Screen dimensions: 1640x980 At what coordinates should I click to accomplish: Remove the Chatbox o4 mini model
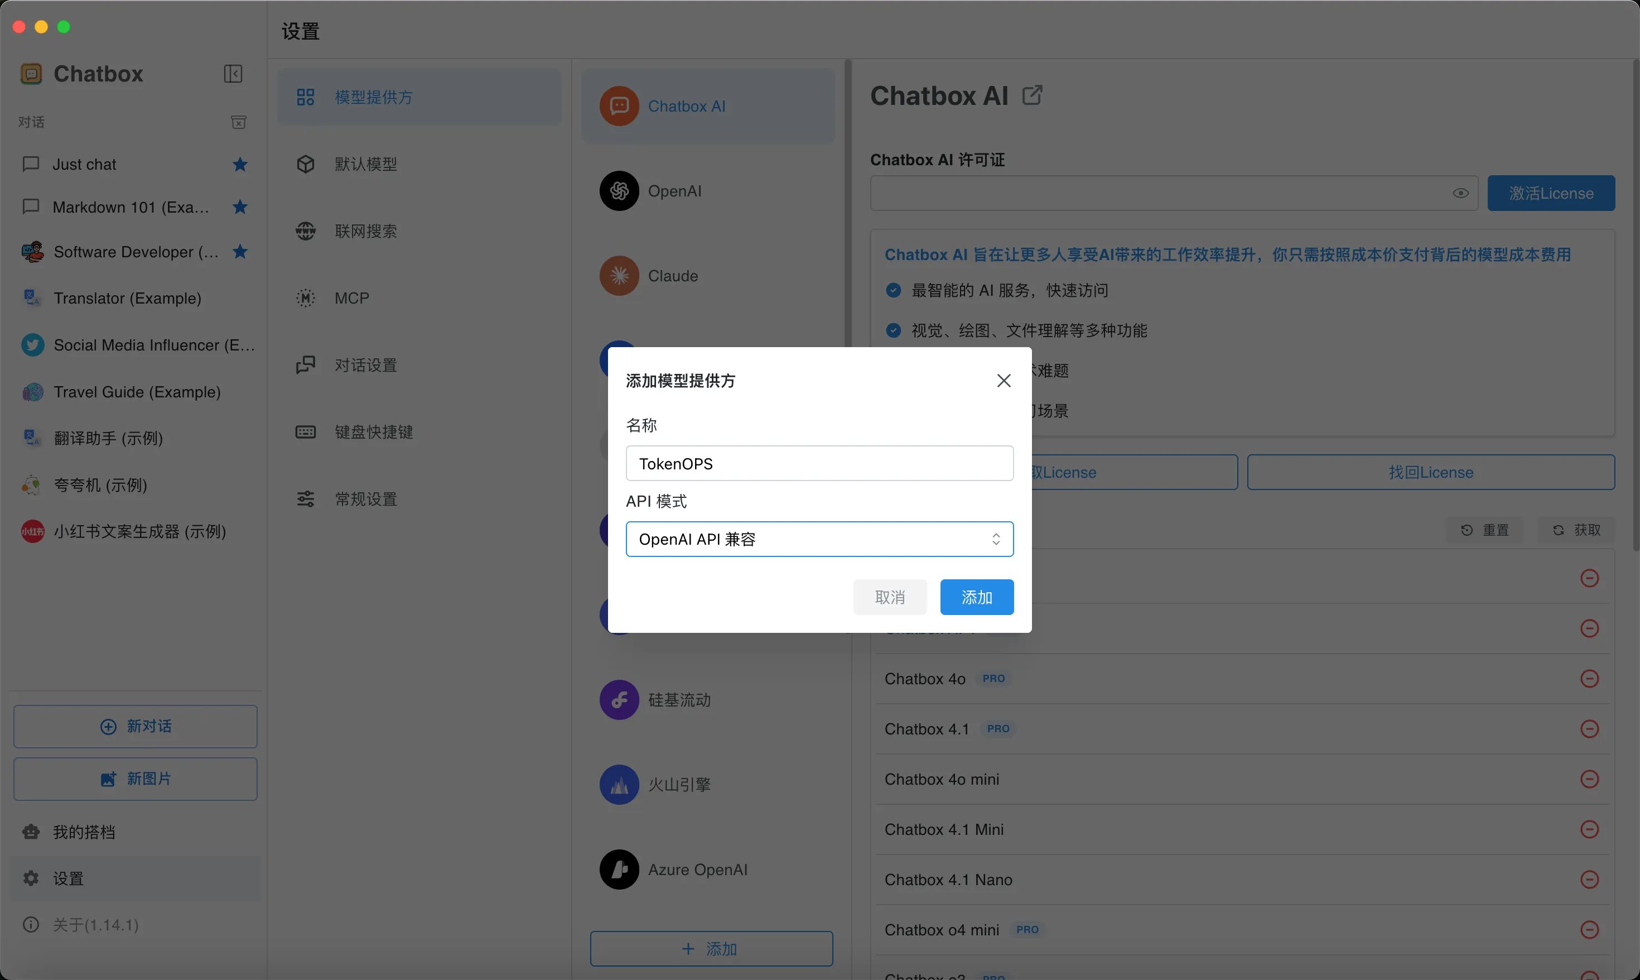pos(1589,929)
